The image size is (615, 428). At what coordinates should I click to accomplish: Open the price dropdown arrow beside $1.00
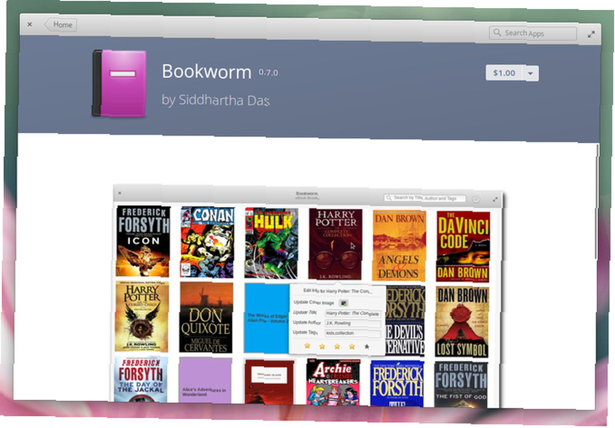(531, 73)
